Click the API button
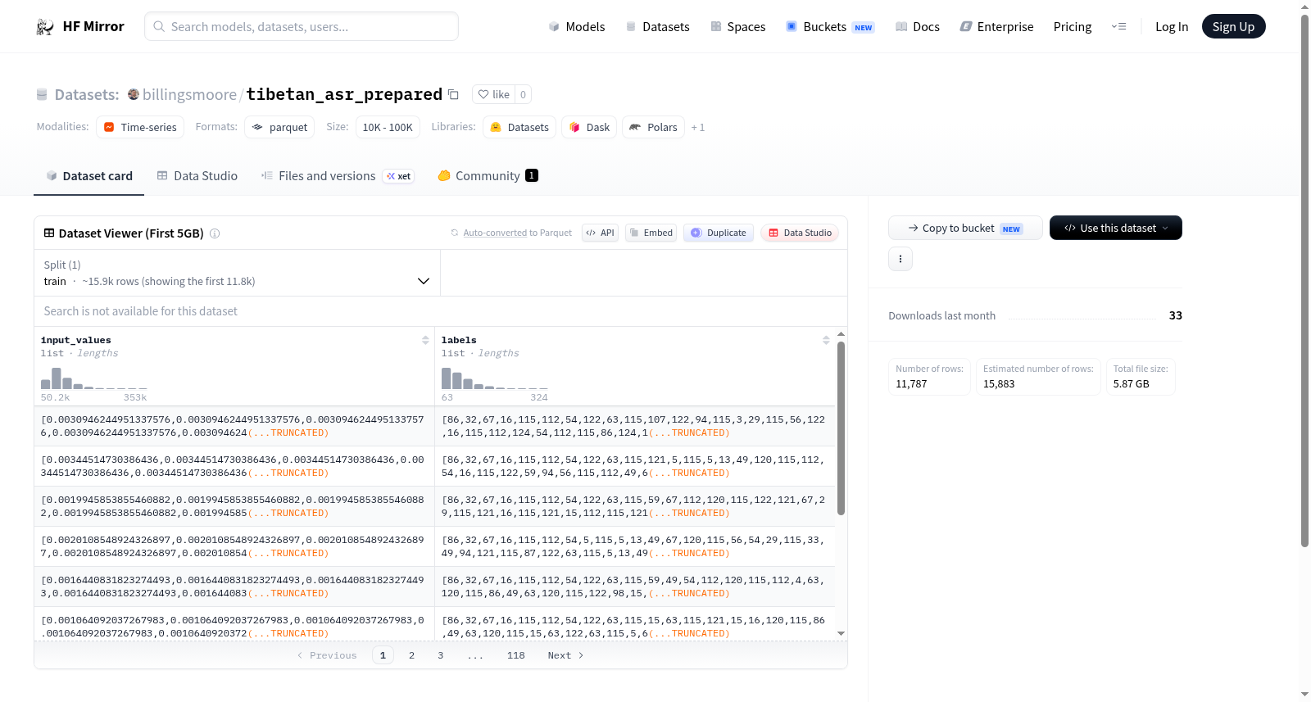The width and height of the screenshot is (1311, 702). (x=600, y=233)
